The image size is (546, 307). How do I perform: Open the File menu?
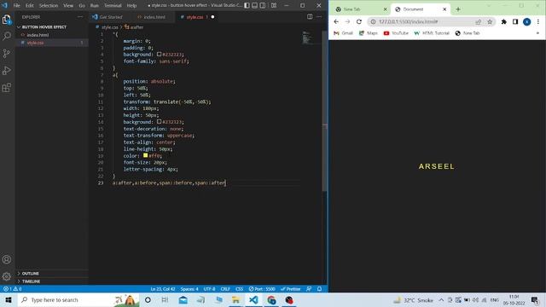(16, 6)
